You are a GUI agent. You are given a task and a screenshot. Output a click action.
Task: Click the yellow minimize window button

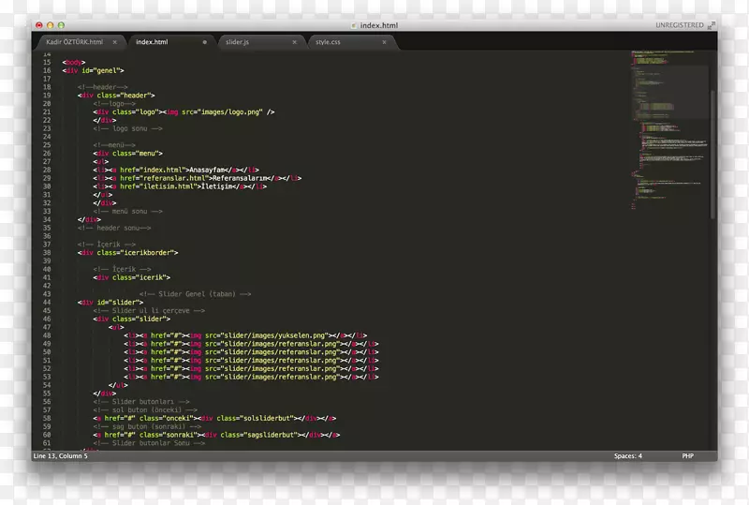[x=51, y=24]
